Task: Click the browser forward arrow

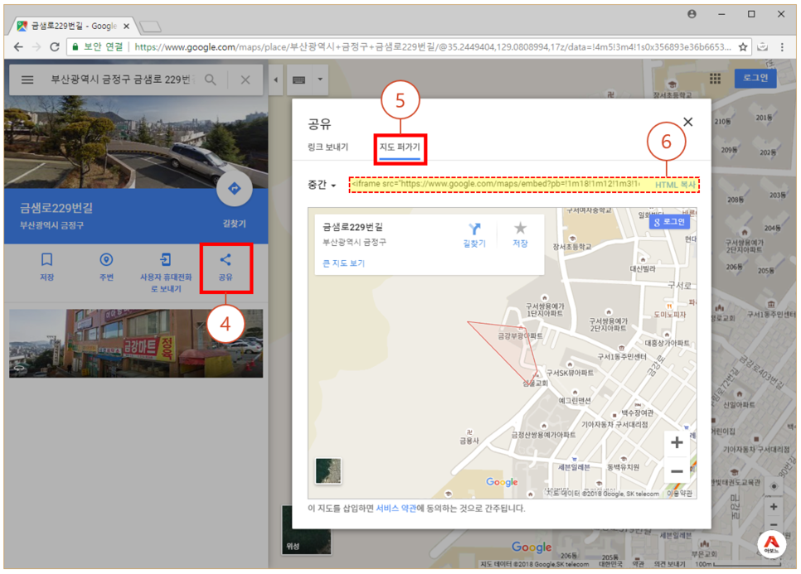Action: (36, 47)
